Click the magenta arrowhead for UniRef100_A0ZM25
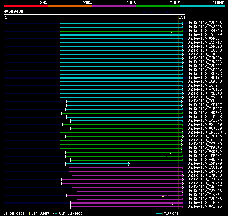The height and width of the screenshot is (216, 228). [x=183, y=207]
